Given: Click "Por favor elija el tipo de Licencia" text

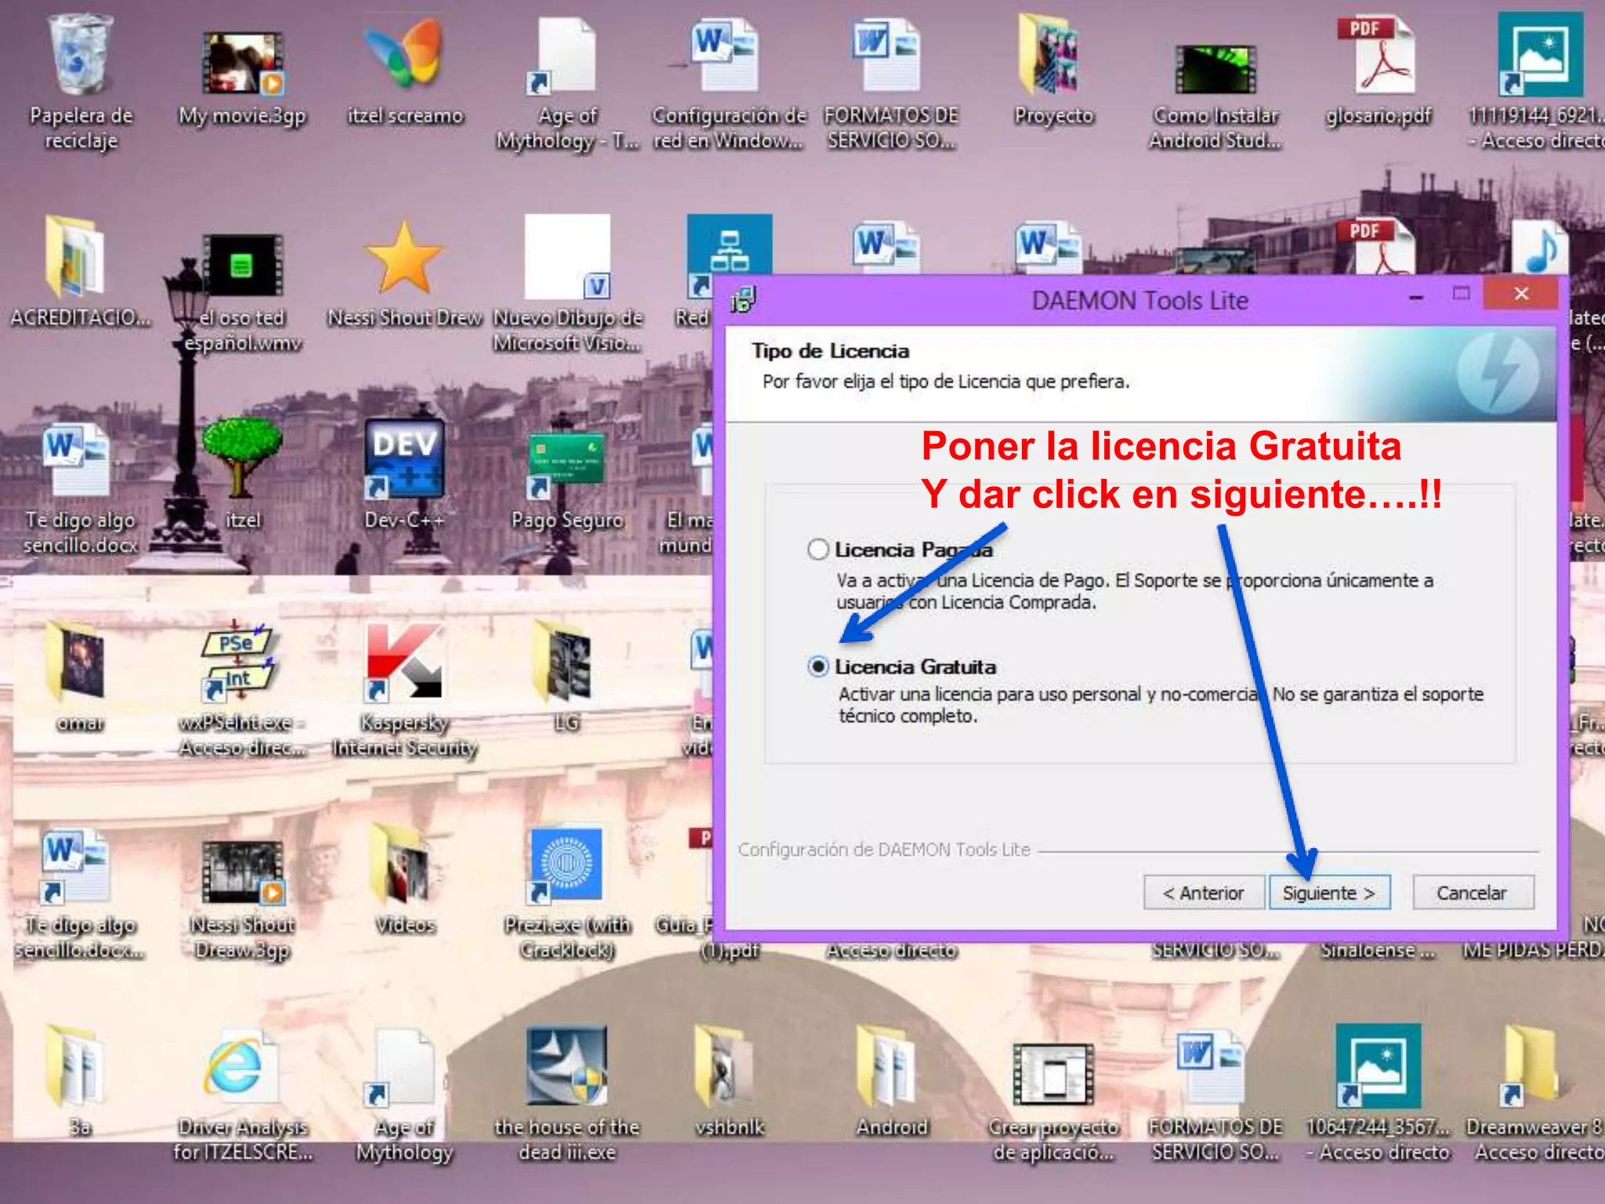Looking at the screenshot, I should [946, 382].
